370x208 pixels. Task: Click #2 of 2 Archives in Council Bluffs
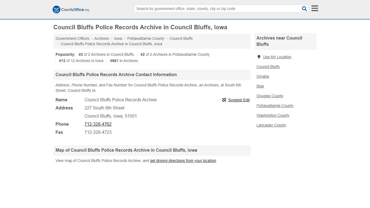point(106,54)
